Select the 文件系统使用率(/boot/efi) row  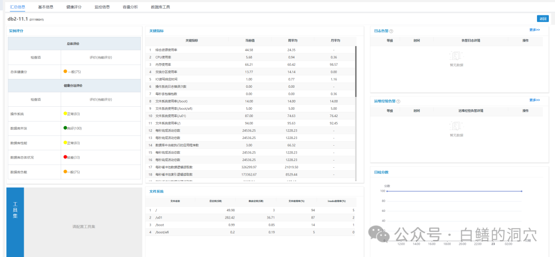(251, 109)
